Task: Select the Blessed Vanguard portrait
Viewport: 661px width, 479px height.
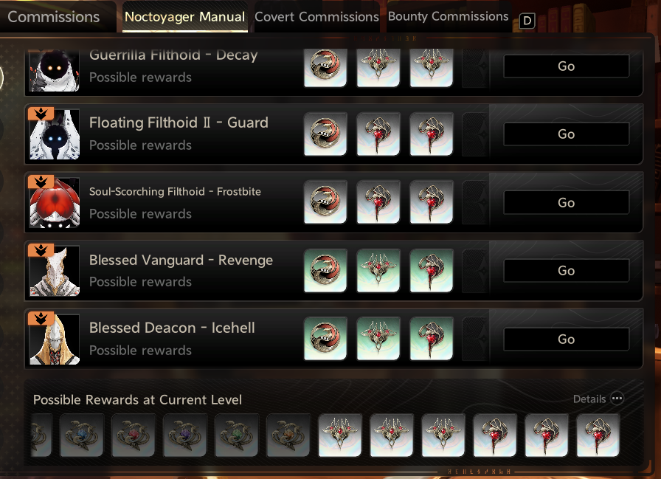Action: tap(55, 271)
